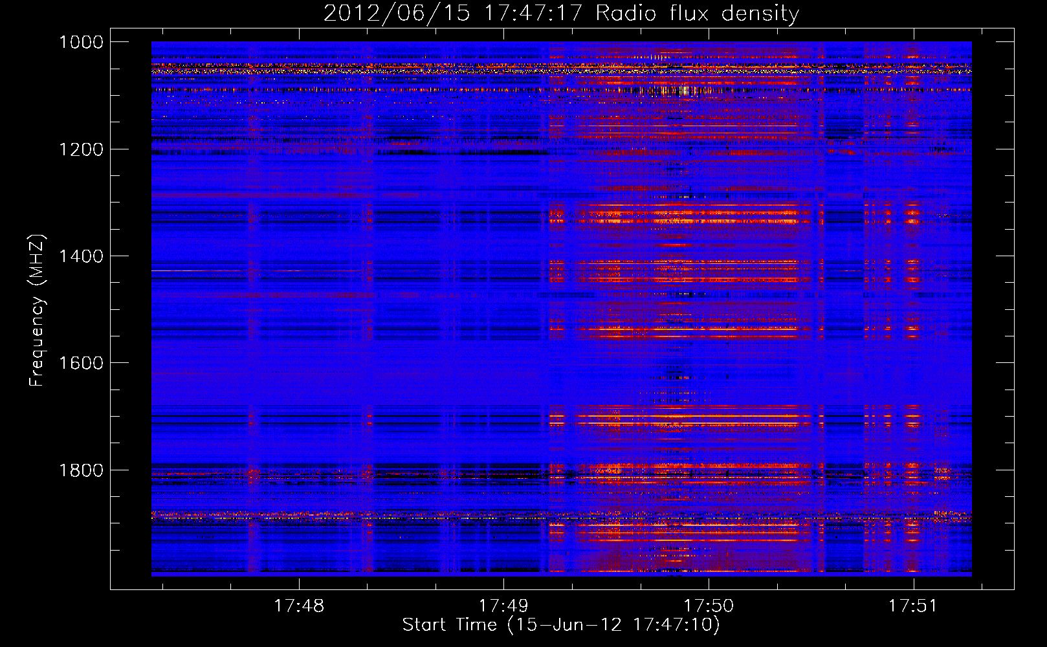Click the 17:50 time tick label
The width and height of the screenshot is (1047, 647).
(x=709, y=606)
